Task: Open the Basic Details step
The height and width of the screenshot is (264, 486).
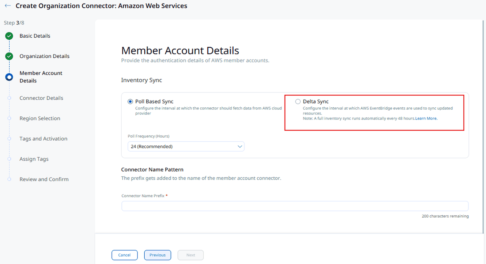Action: 35,36
